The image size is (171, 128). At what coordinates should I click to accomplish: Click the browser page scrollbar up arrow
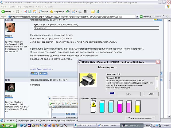point(169,20)
